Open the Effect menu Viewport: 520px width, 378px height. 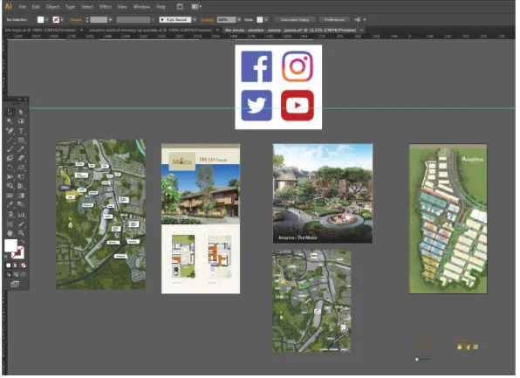click(x=106, y=7)
